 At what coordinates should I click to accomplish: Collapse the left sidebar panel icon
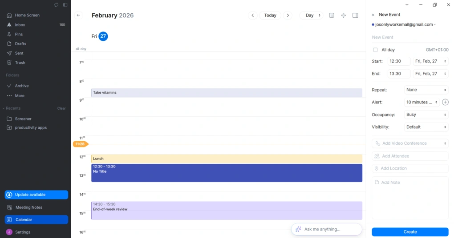[x=65, y=5]
